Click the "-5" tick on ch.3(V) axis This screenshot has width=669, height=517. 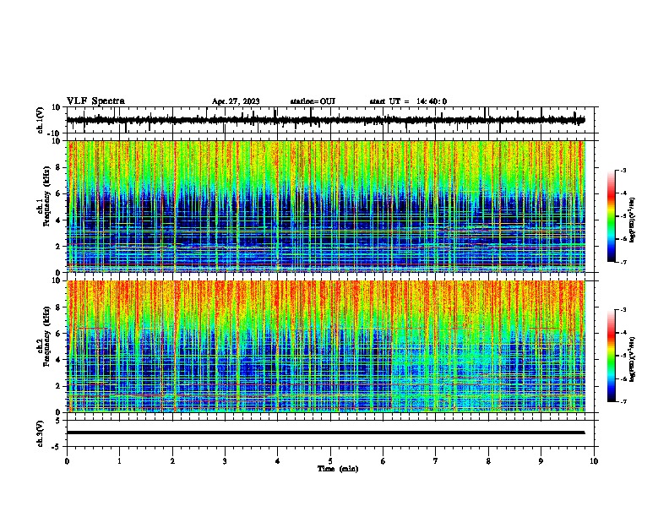(57, 447)
